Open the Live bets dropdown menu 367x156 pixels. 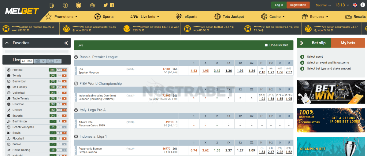[145, 16]
